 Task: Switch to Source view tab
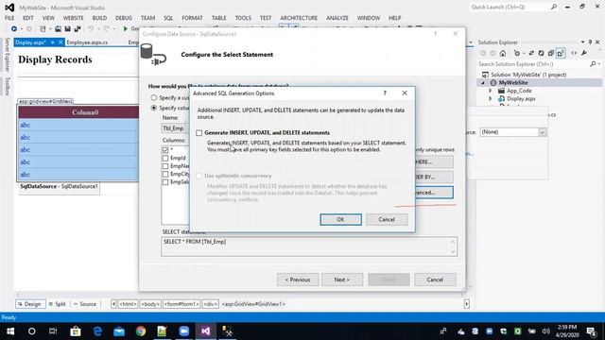85,304
